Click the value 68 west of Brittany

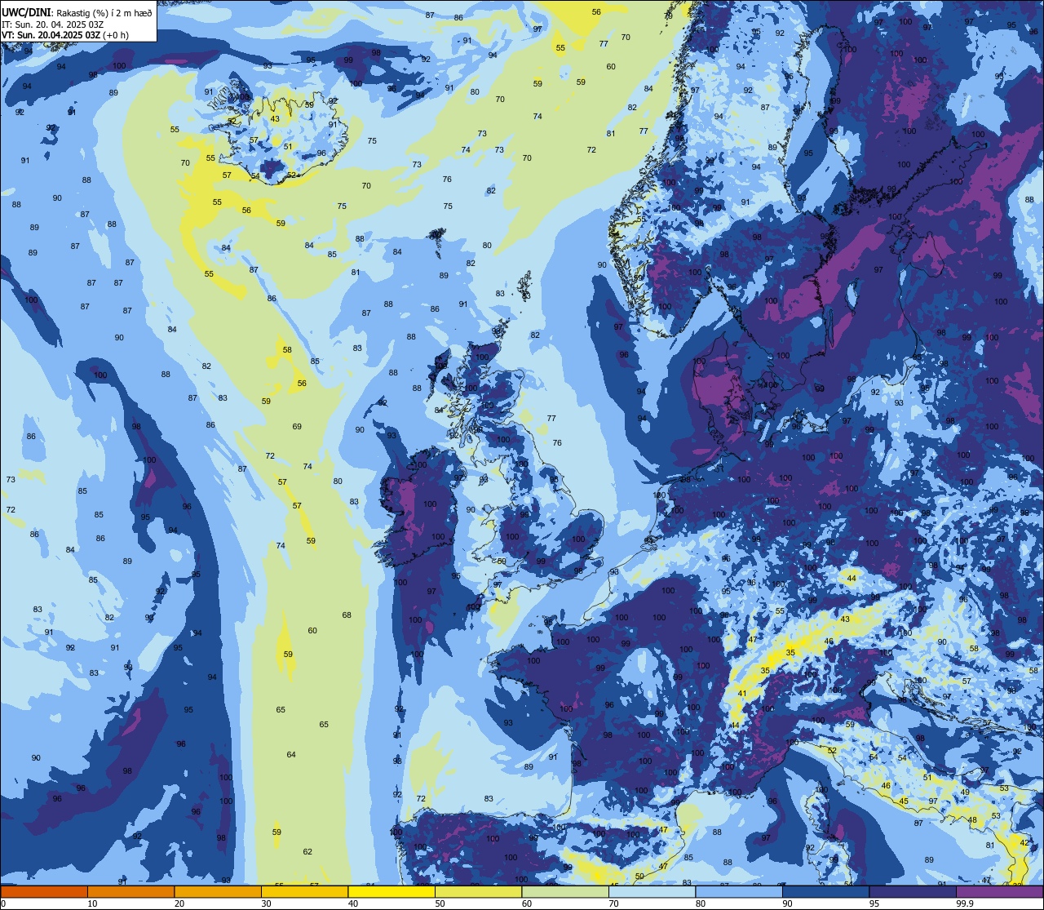tap(347, 615)
